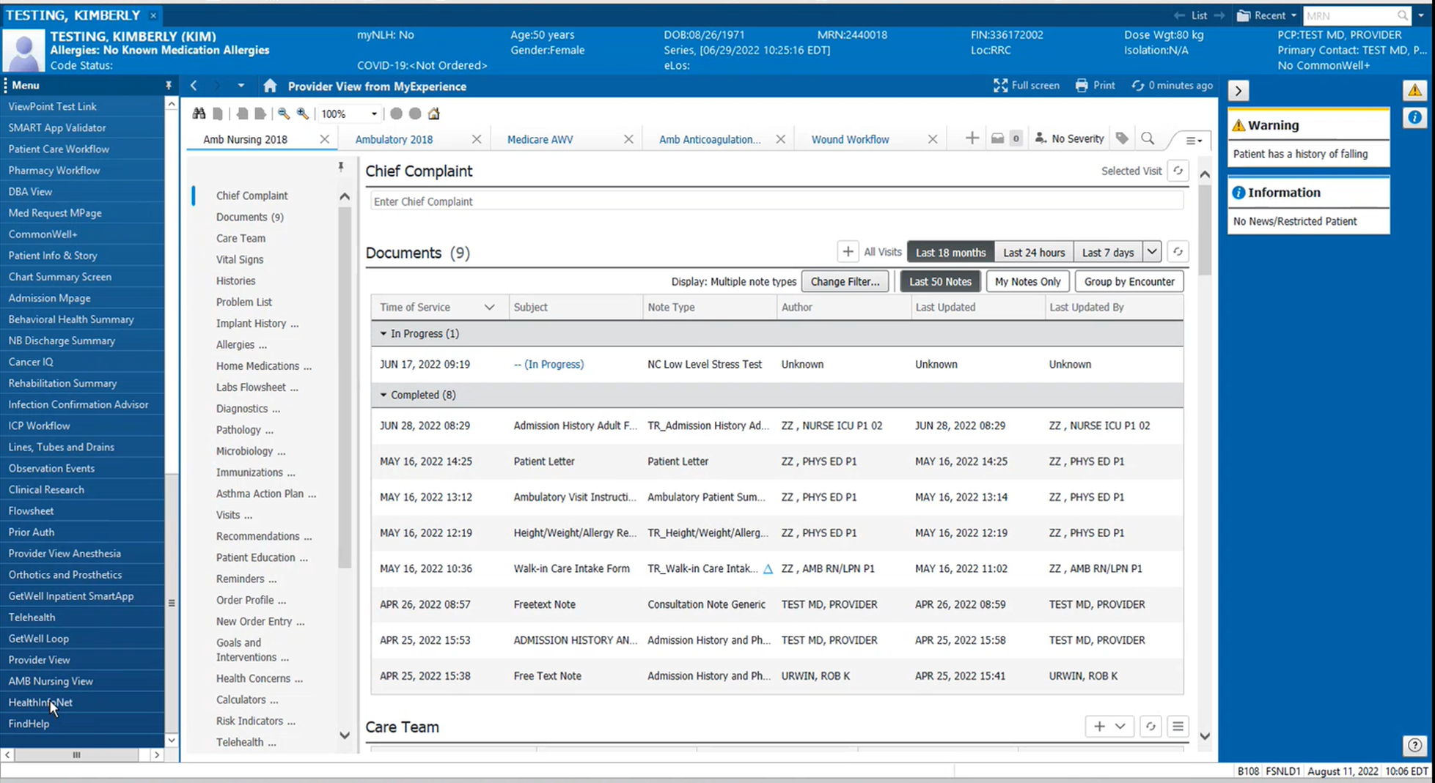The width and height of the screenshot is (1435, 783).
Task: Open Pharmacy Workflow from the Menu
Action: (x=54, y=170)
